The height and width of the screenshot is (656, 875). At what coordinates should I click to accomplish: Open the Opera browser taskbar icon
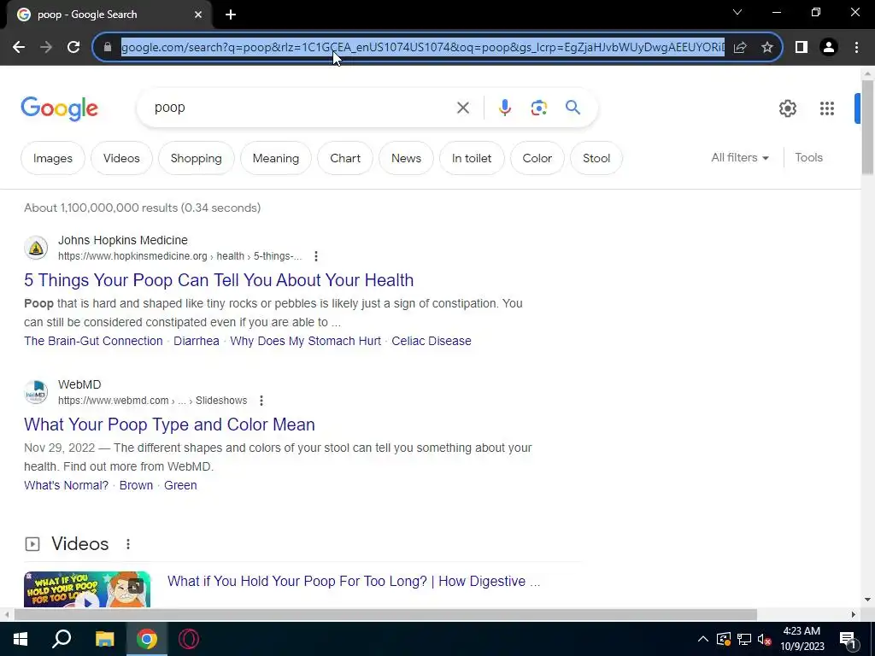coord(189,639)
